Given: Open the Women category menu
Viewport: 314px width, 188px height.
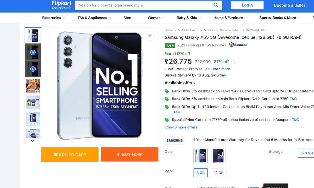Looking at the screenshot, I should coord(156,18).
